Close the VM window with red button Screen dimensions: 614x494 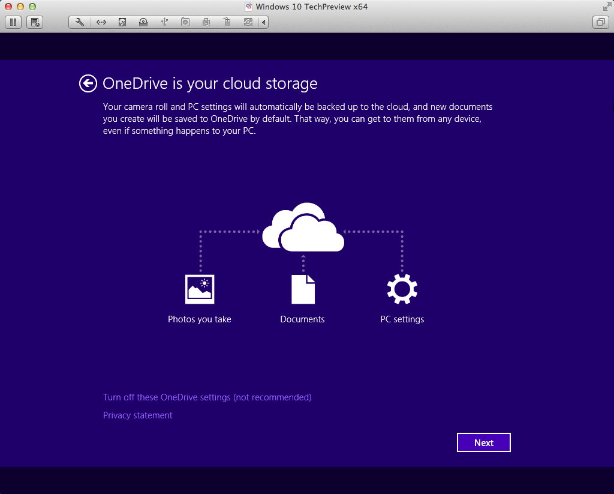(x=8, y=7)
